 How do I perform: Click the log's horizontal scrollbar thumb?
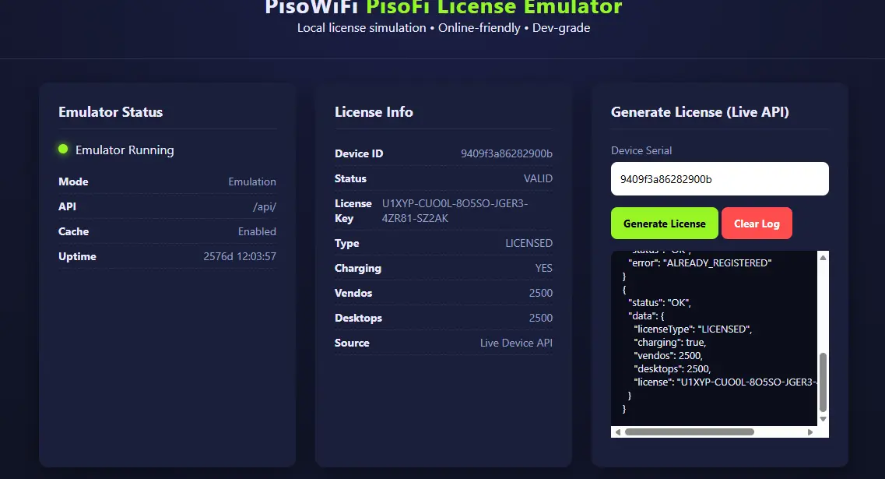coord(689,432)
